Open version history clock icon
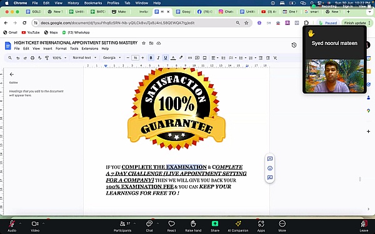The image size is (375, 234). tap(294, 45)
